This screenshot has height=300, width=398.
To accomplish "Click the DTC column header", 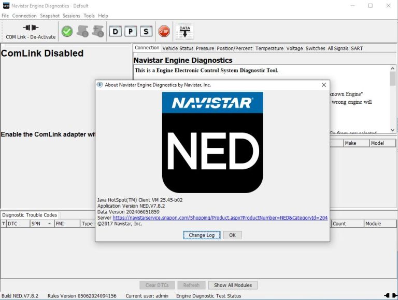I will point(18,224).
